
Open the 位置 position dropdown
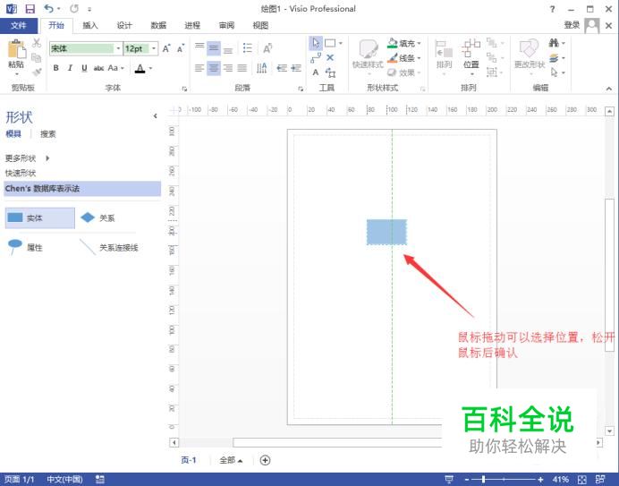(x=471, y=57)
